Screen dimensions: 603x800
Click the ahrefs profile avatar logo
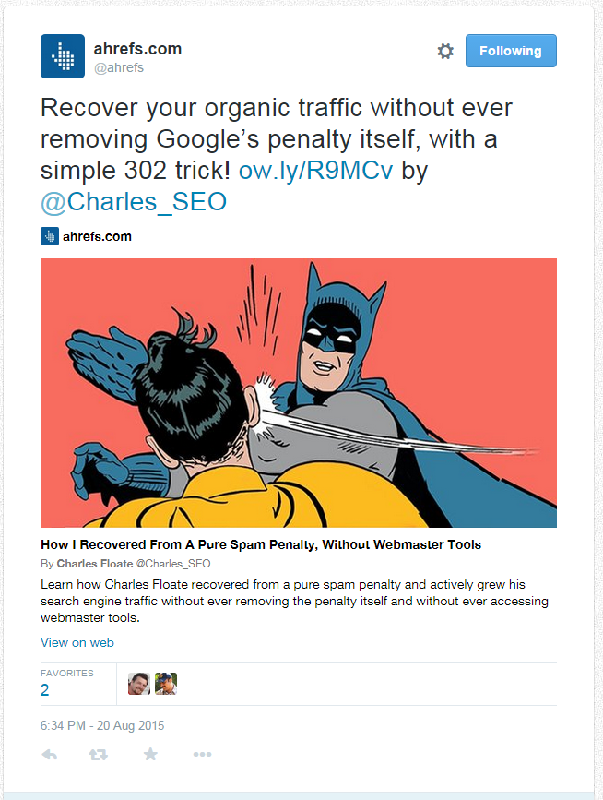coord(63,56)
